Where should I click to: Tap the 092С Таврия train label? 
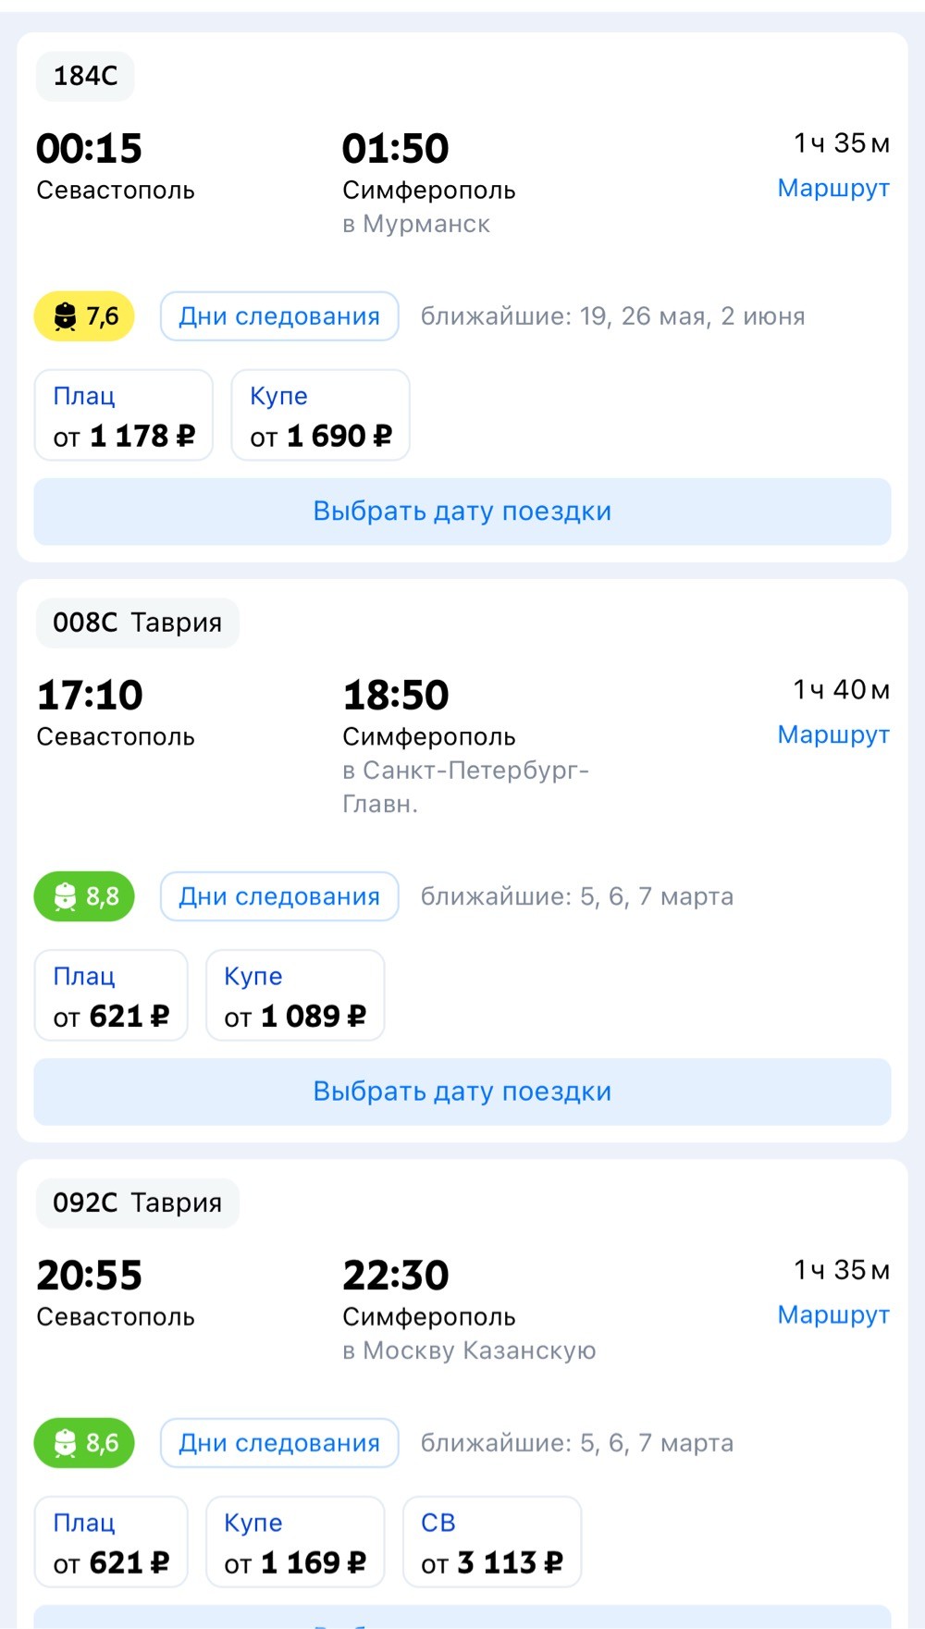[x=138, y=1203]
